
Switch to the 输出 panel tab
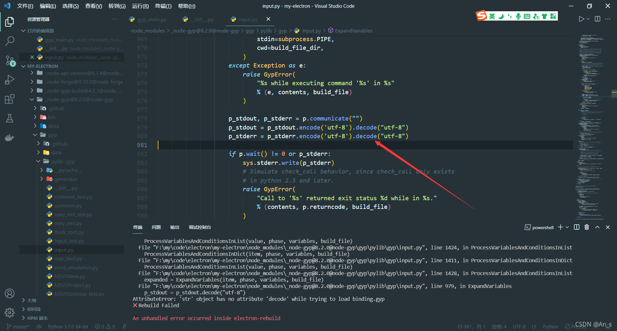(174, 227)
